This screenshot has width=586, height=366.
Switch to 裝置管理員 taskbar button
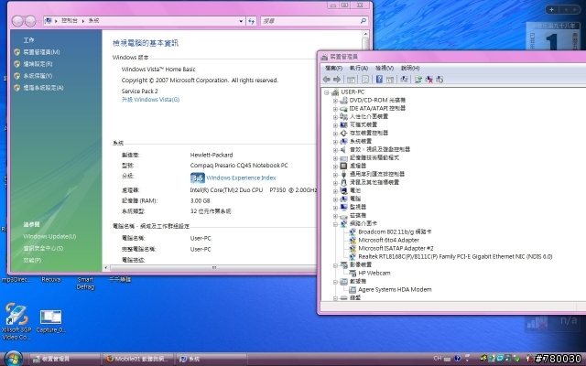coord(65,359)
